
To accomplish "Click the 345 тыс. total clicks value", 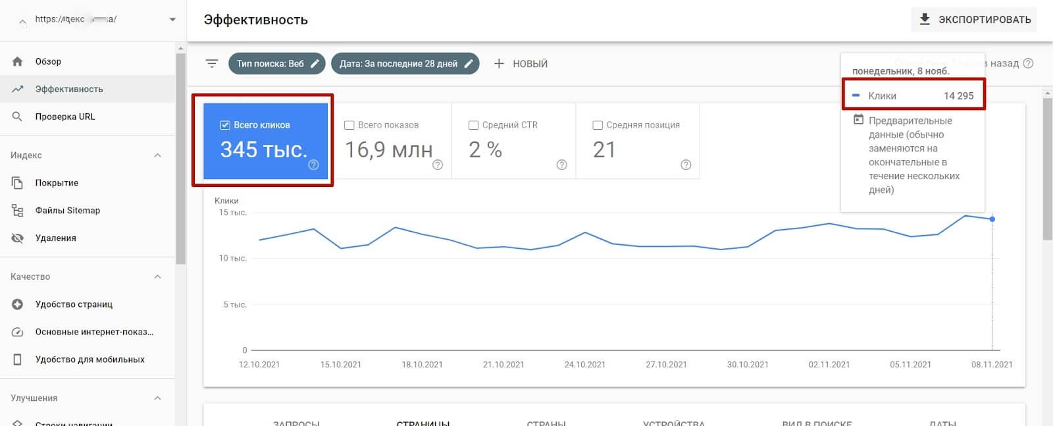I will tap(264, 149).
